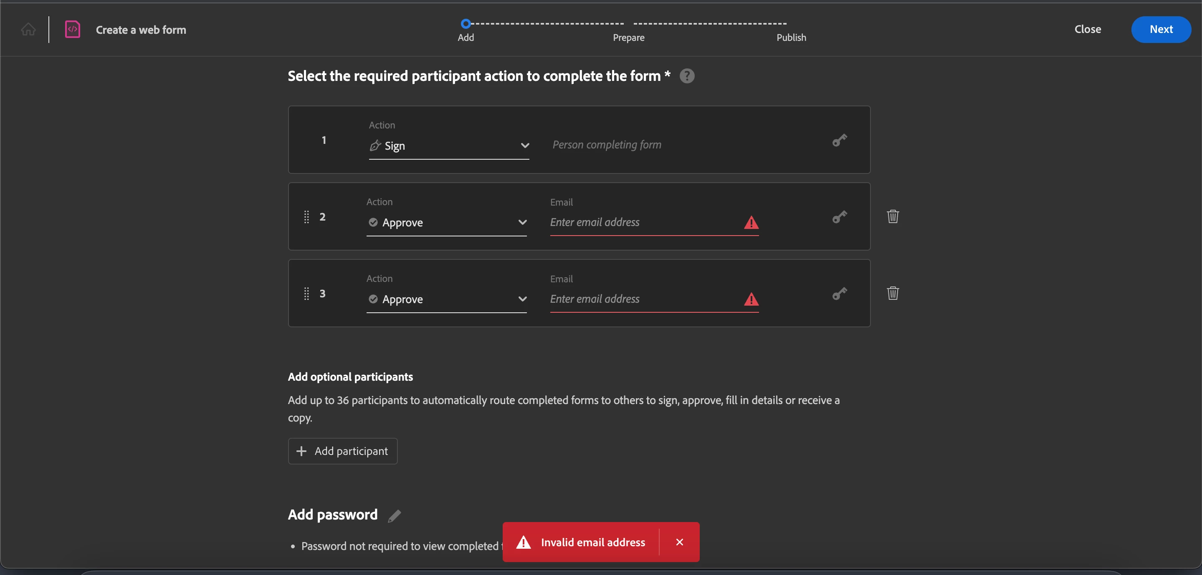Edit password settings with pencil icon
Image resolution: width=1202 pixels, height=575 pixels.
[394, 516]
